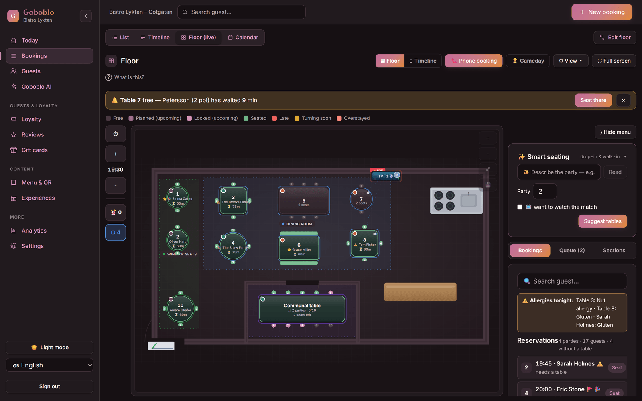
Task: Toggle Full screen view
Action: (614, 61)
